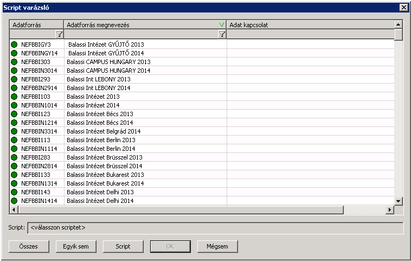This screenshot has height=261, width=411.
Task: Click the vertical scrollbar thumb
Action: tap(399, 35)
